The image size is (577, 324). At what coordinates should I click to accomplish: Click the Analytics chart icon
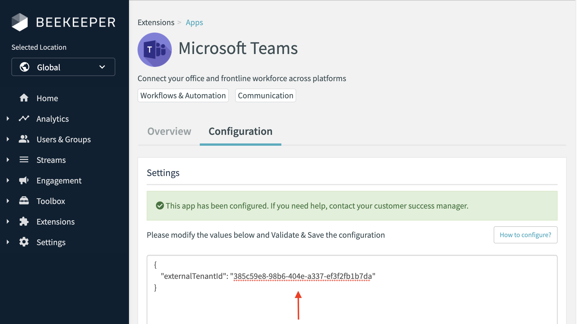click(24, 118)
